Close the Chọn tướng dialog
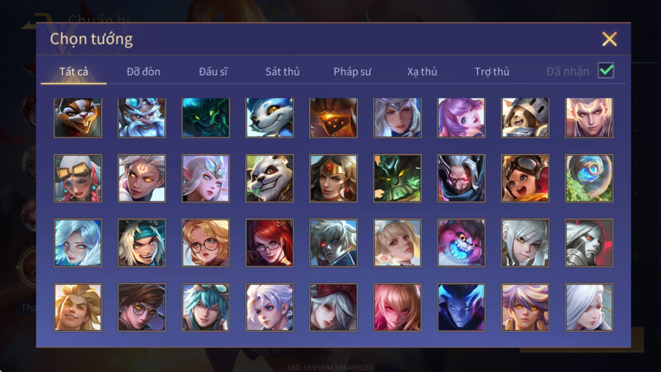This screenshot has height=372, width=661. click(609, 39)
